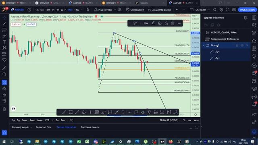Select the Все all-data range
Viewport: 258px width, 145px height.
[x=63, y=120]
